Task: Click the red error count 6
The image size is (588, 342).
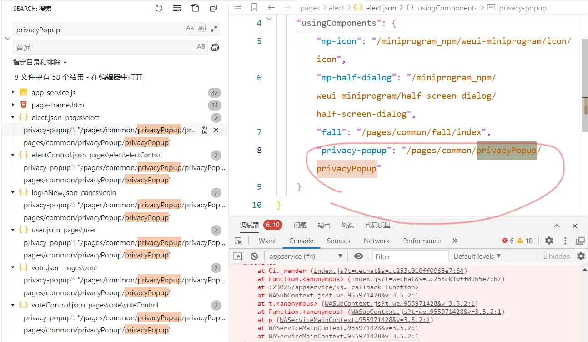Action: click(x=508, y=241)
